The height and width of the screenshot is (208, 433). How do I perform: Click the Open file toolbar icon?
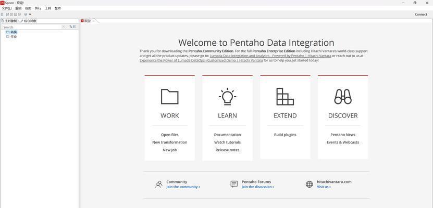(x=7, y=15)
